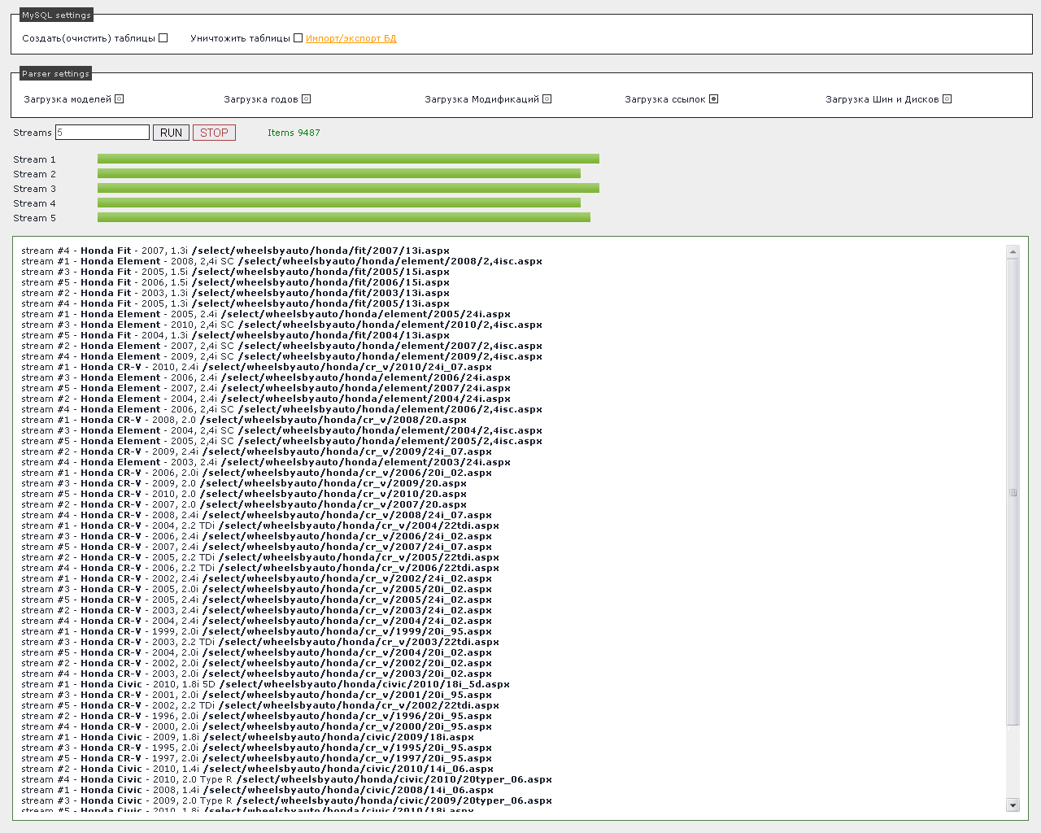Click the log scrollbar thumb

[1013, 492]
